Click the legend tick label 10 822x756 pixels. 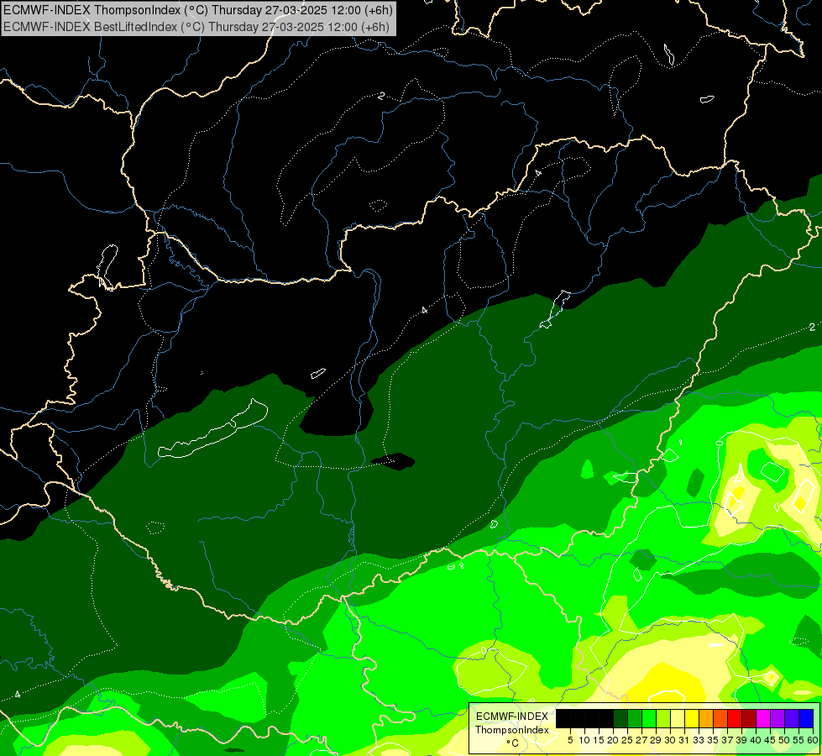(x=584, y=740)
